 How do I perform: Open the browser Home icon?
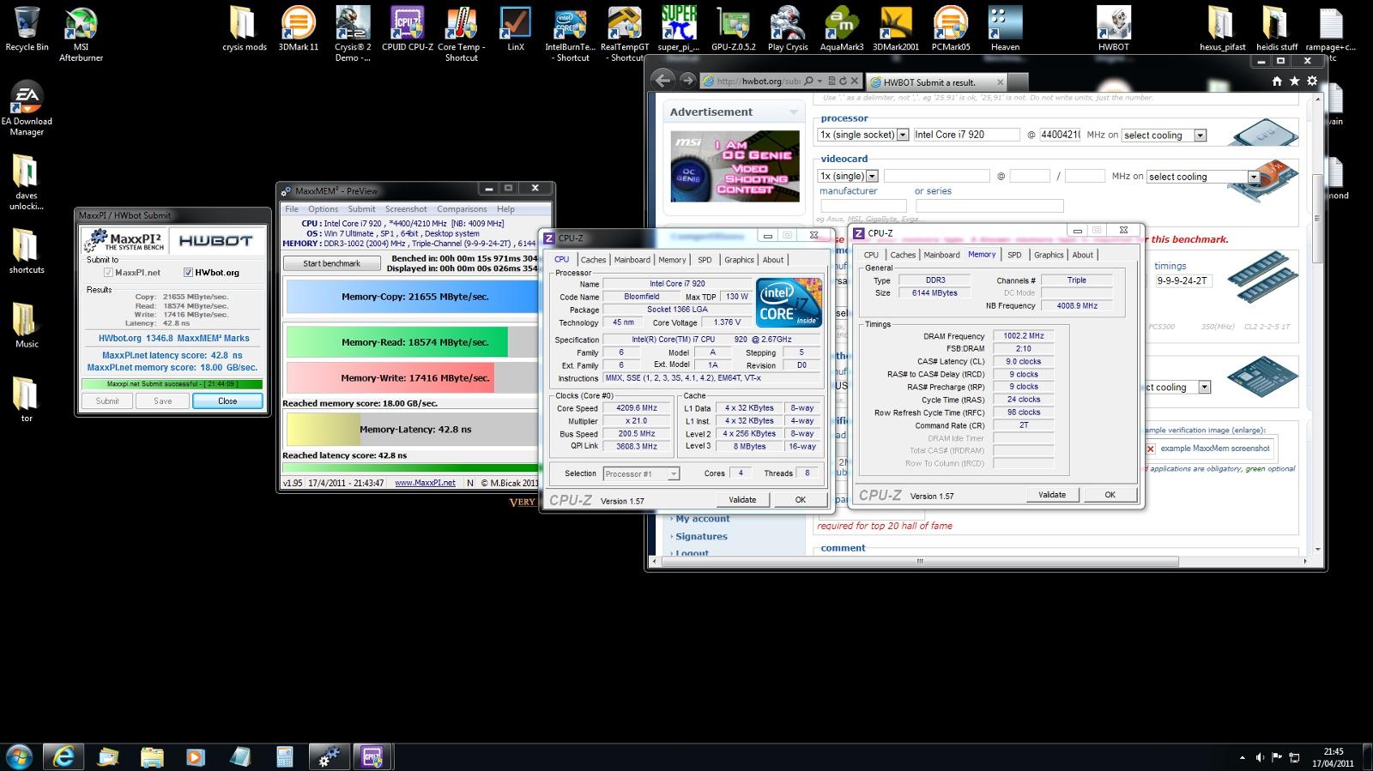point(1277,81)
